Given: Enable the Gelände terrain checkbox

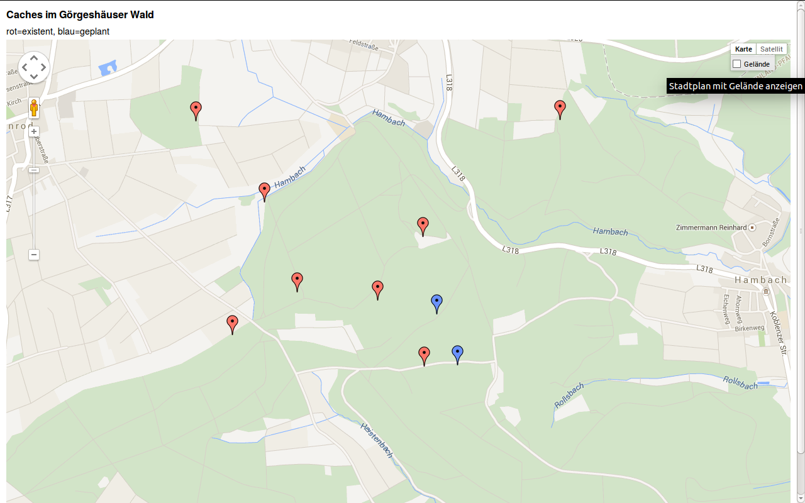Looking at the screenshot, I should click(x=737, y=64).
